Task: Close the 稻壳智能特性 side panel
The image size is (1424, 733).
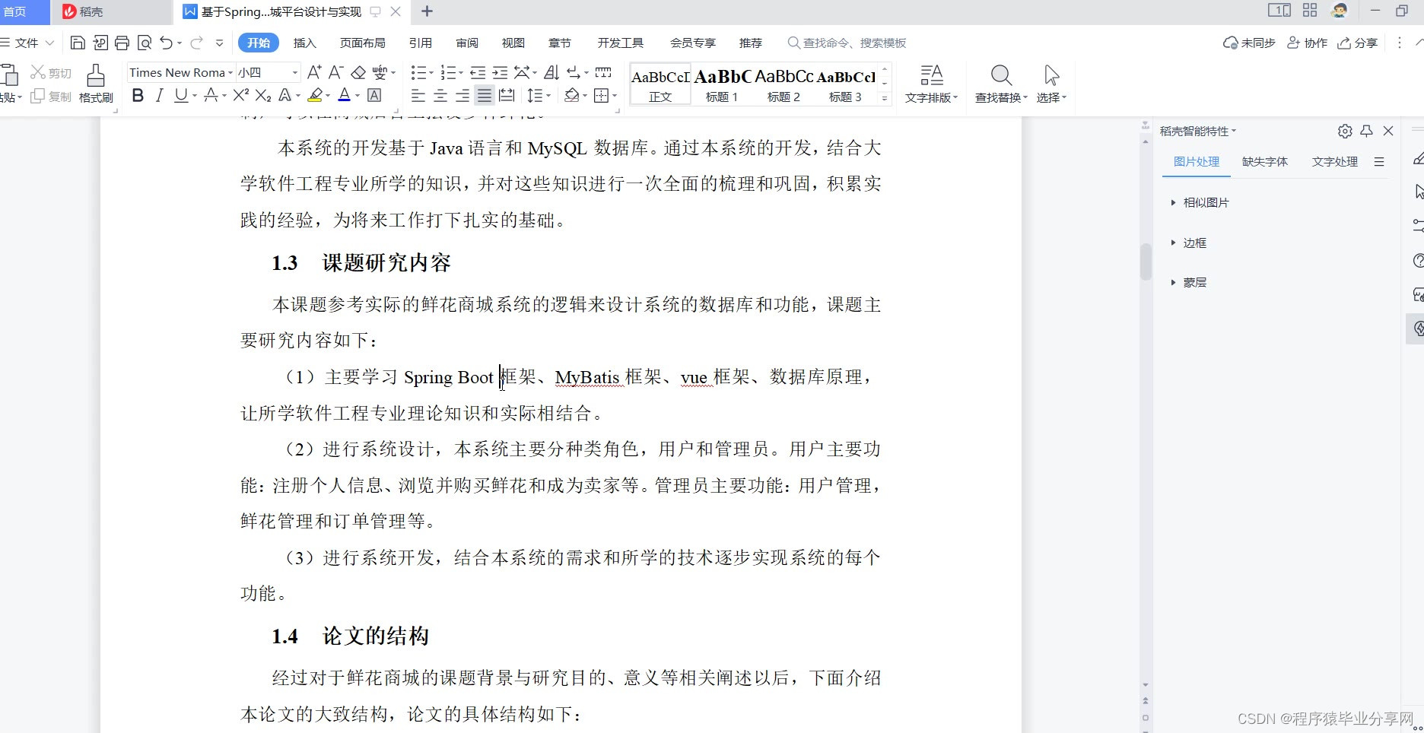Action: (x=1388, y=131)
